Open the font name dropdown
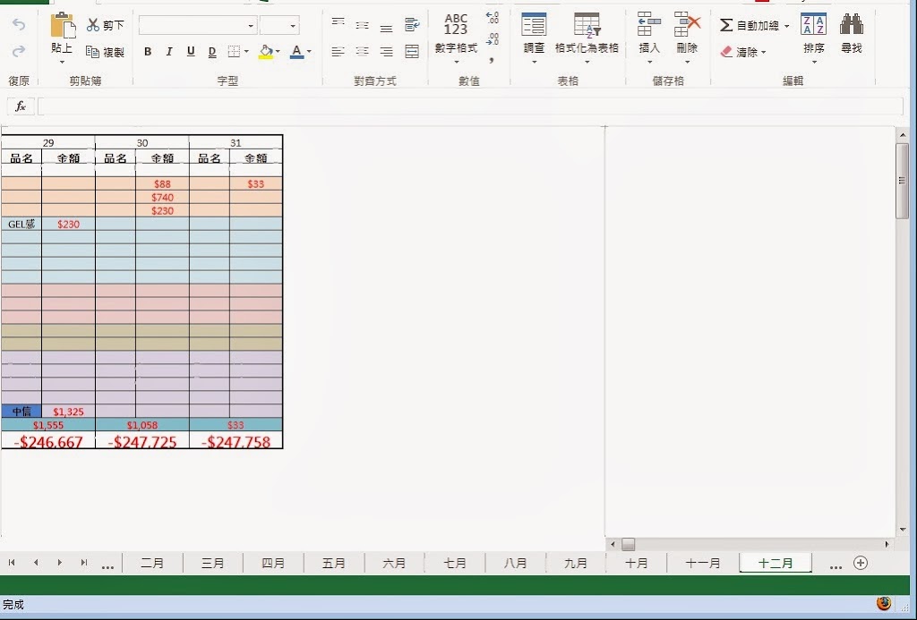The width and height of the screenshot is (917, 620). point(250,26)
